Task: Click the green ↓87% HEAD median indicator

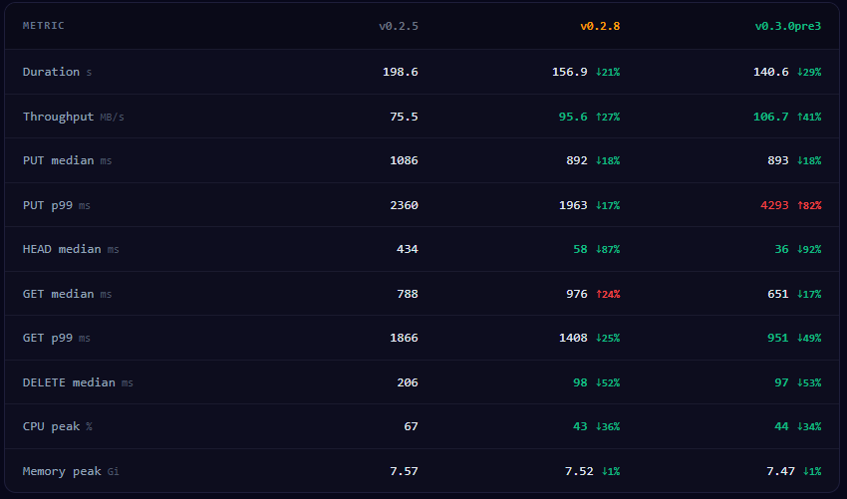Action: click(607, 249)
